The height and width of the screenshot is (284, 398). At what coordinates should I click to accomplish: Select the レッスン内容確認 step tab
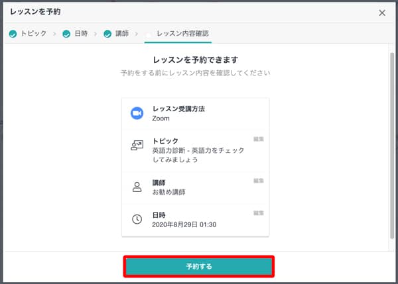(x=182, y=33)
